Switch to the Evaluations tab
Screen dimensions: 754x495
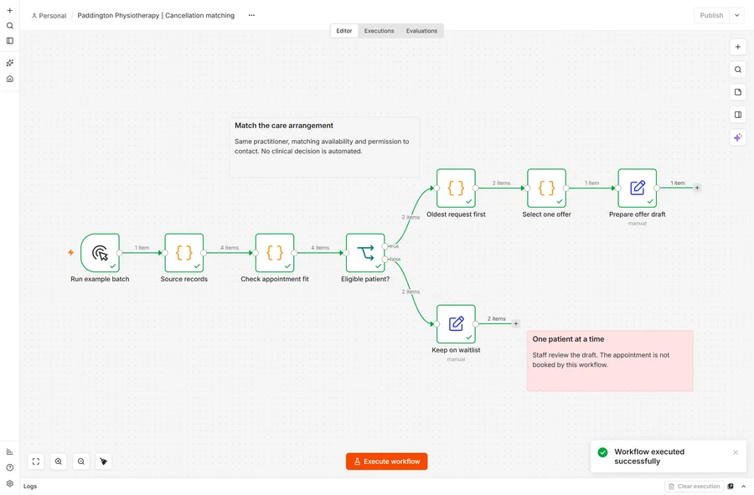(421, 31)
